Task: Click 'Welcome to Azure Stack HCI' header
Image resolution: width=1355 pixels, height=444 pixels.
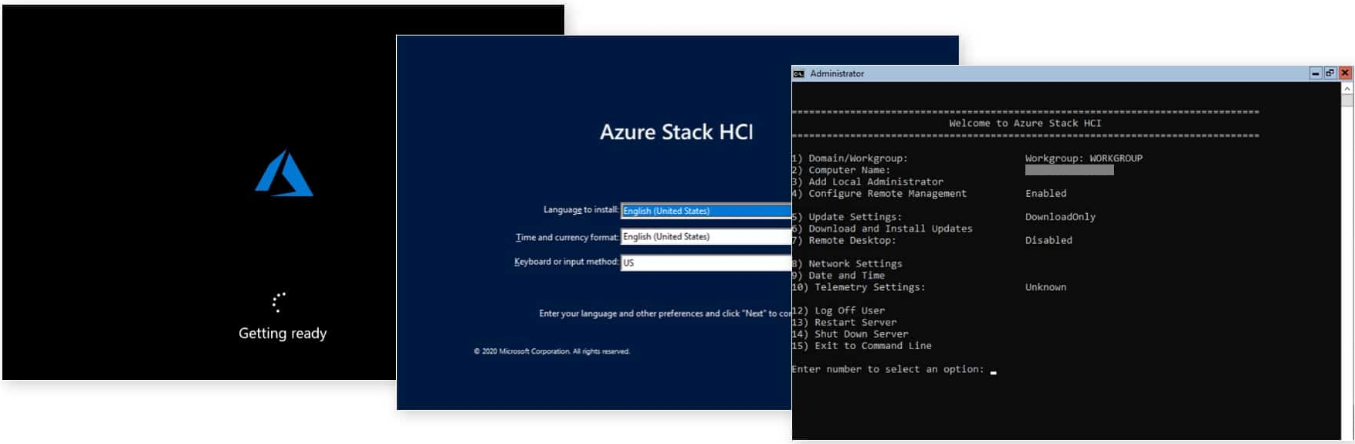Action: (x=1025, y=124)
